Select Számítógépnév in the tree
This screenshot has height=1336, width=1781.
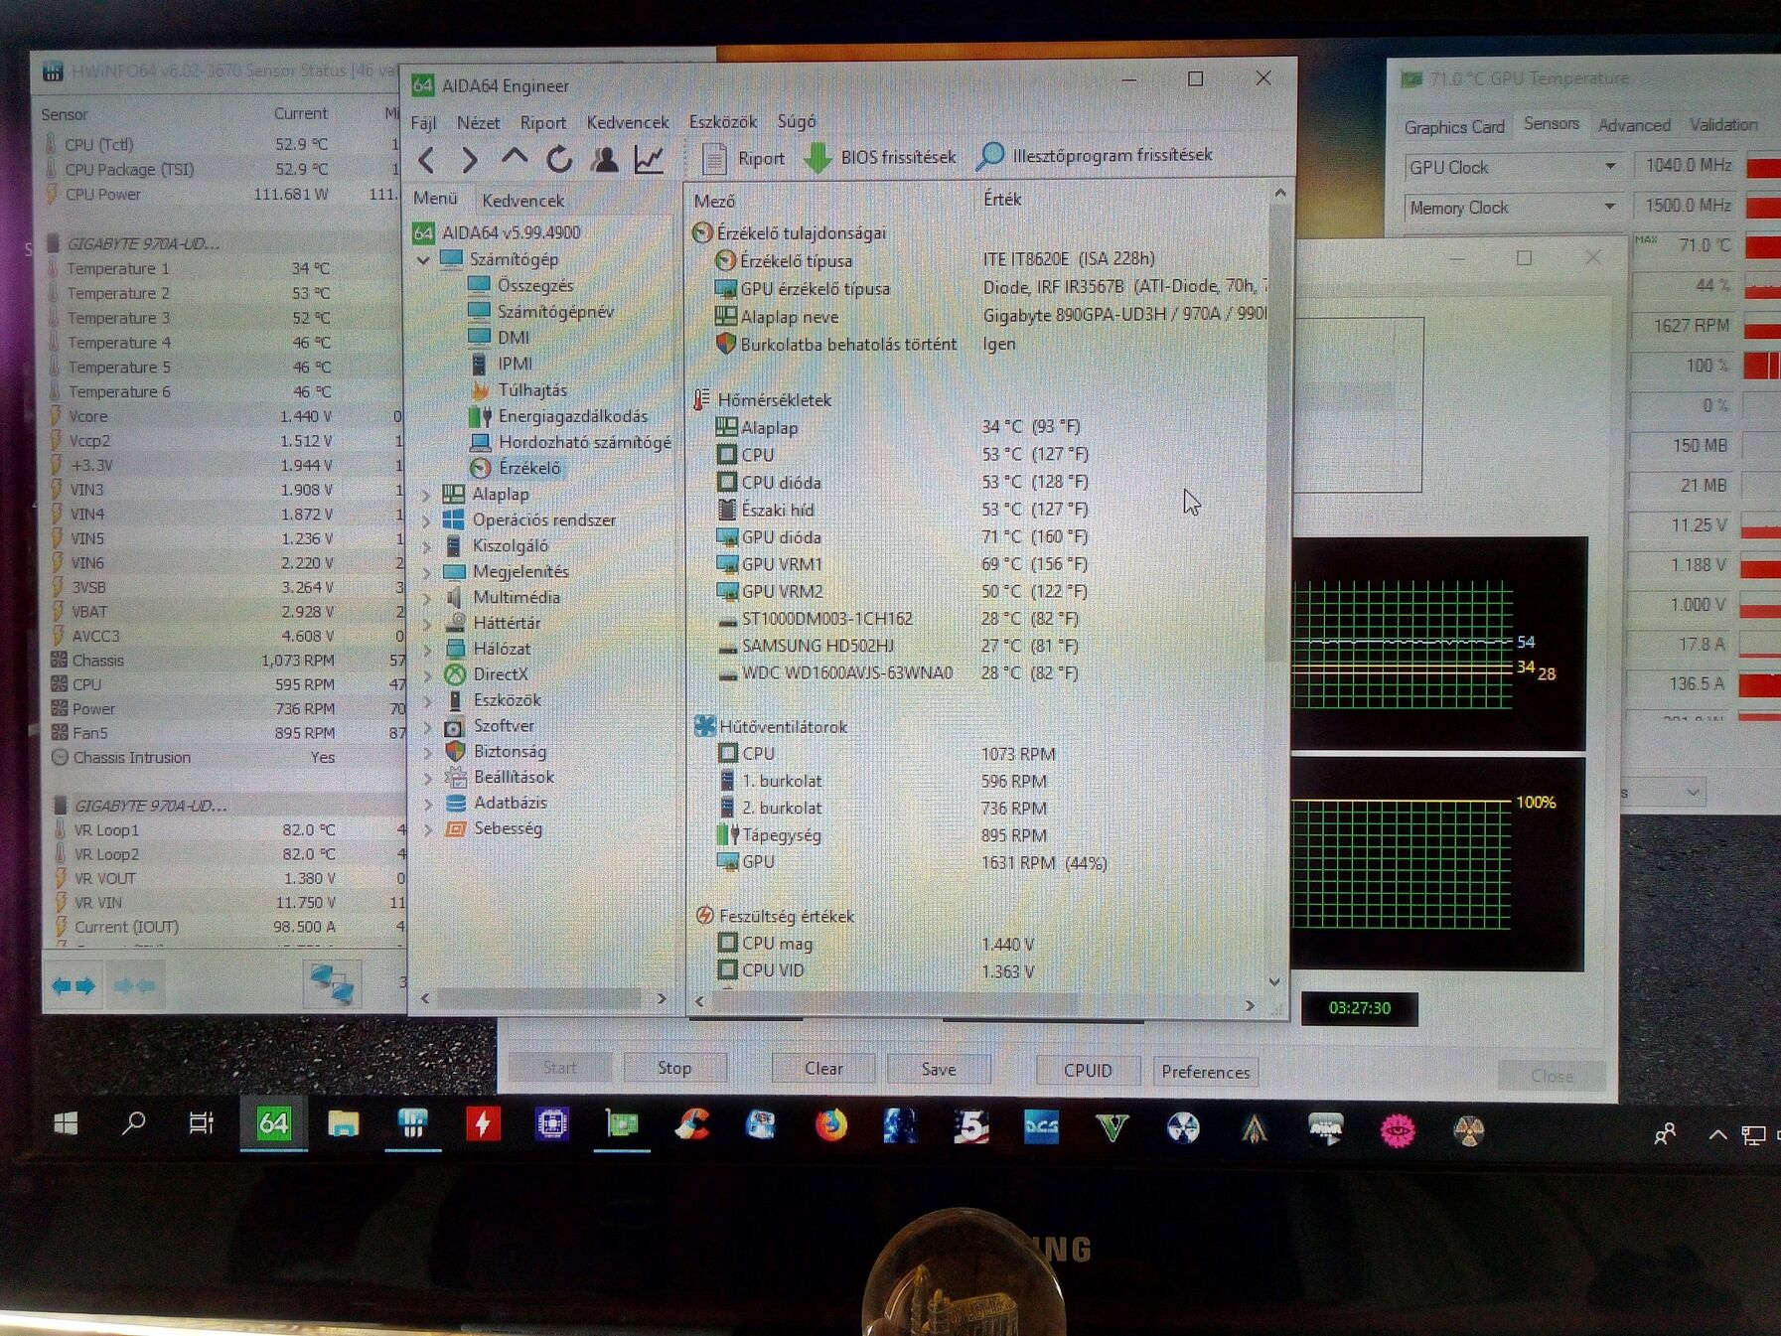(554, 311)
